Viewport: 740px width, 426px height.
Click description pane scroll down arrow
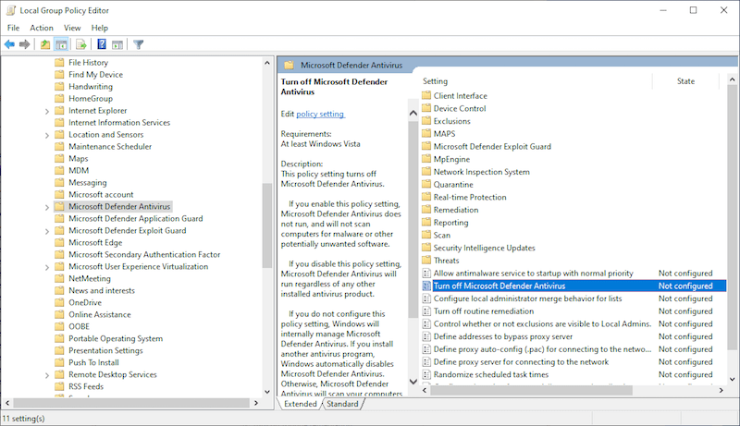(413, 382)
